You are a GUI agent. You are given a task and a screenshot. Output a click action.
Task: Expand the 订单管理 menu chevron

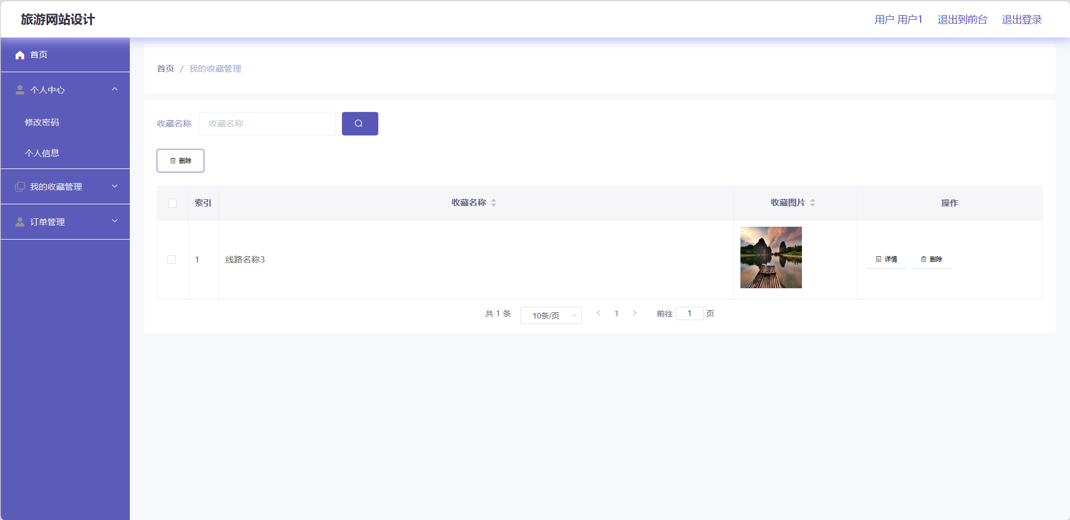pyautogui.click(x=115, y=222)
